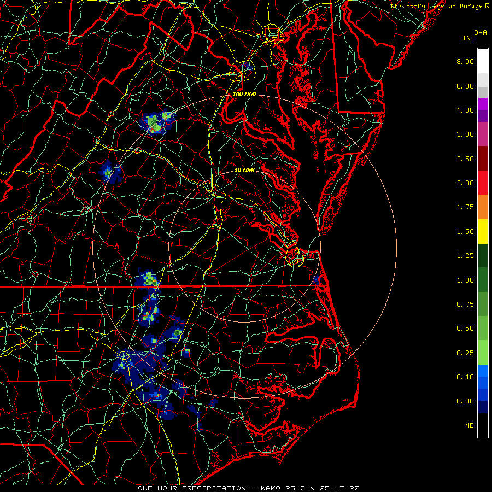Pick the light blue swatch above 0.10
The height and width of the screenshot is (492, 492).
pyautogui.click(x=483, y=371)
